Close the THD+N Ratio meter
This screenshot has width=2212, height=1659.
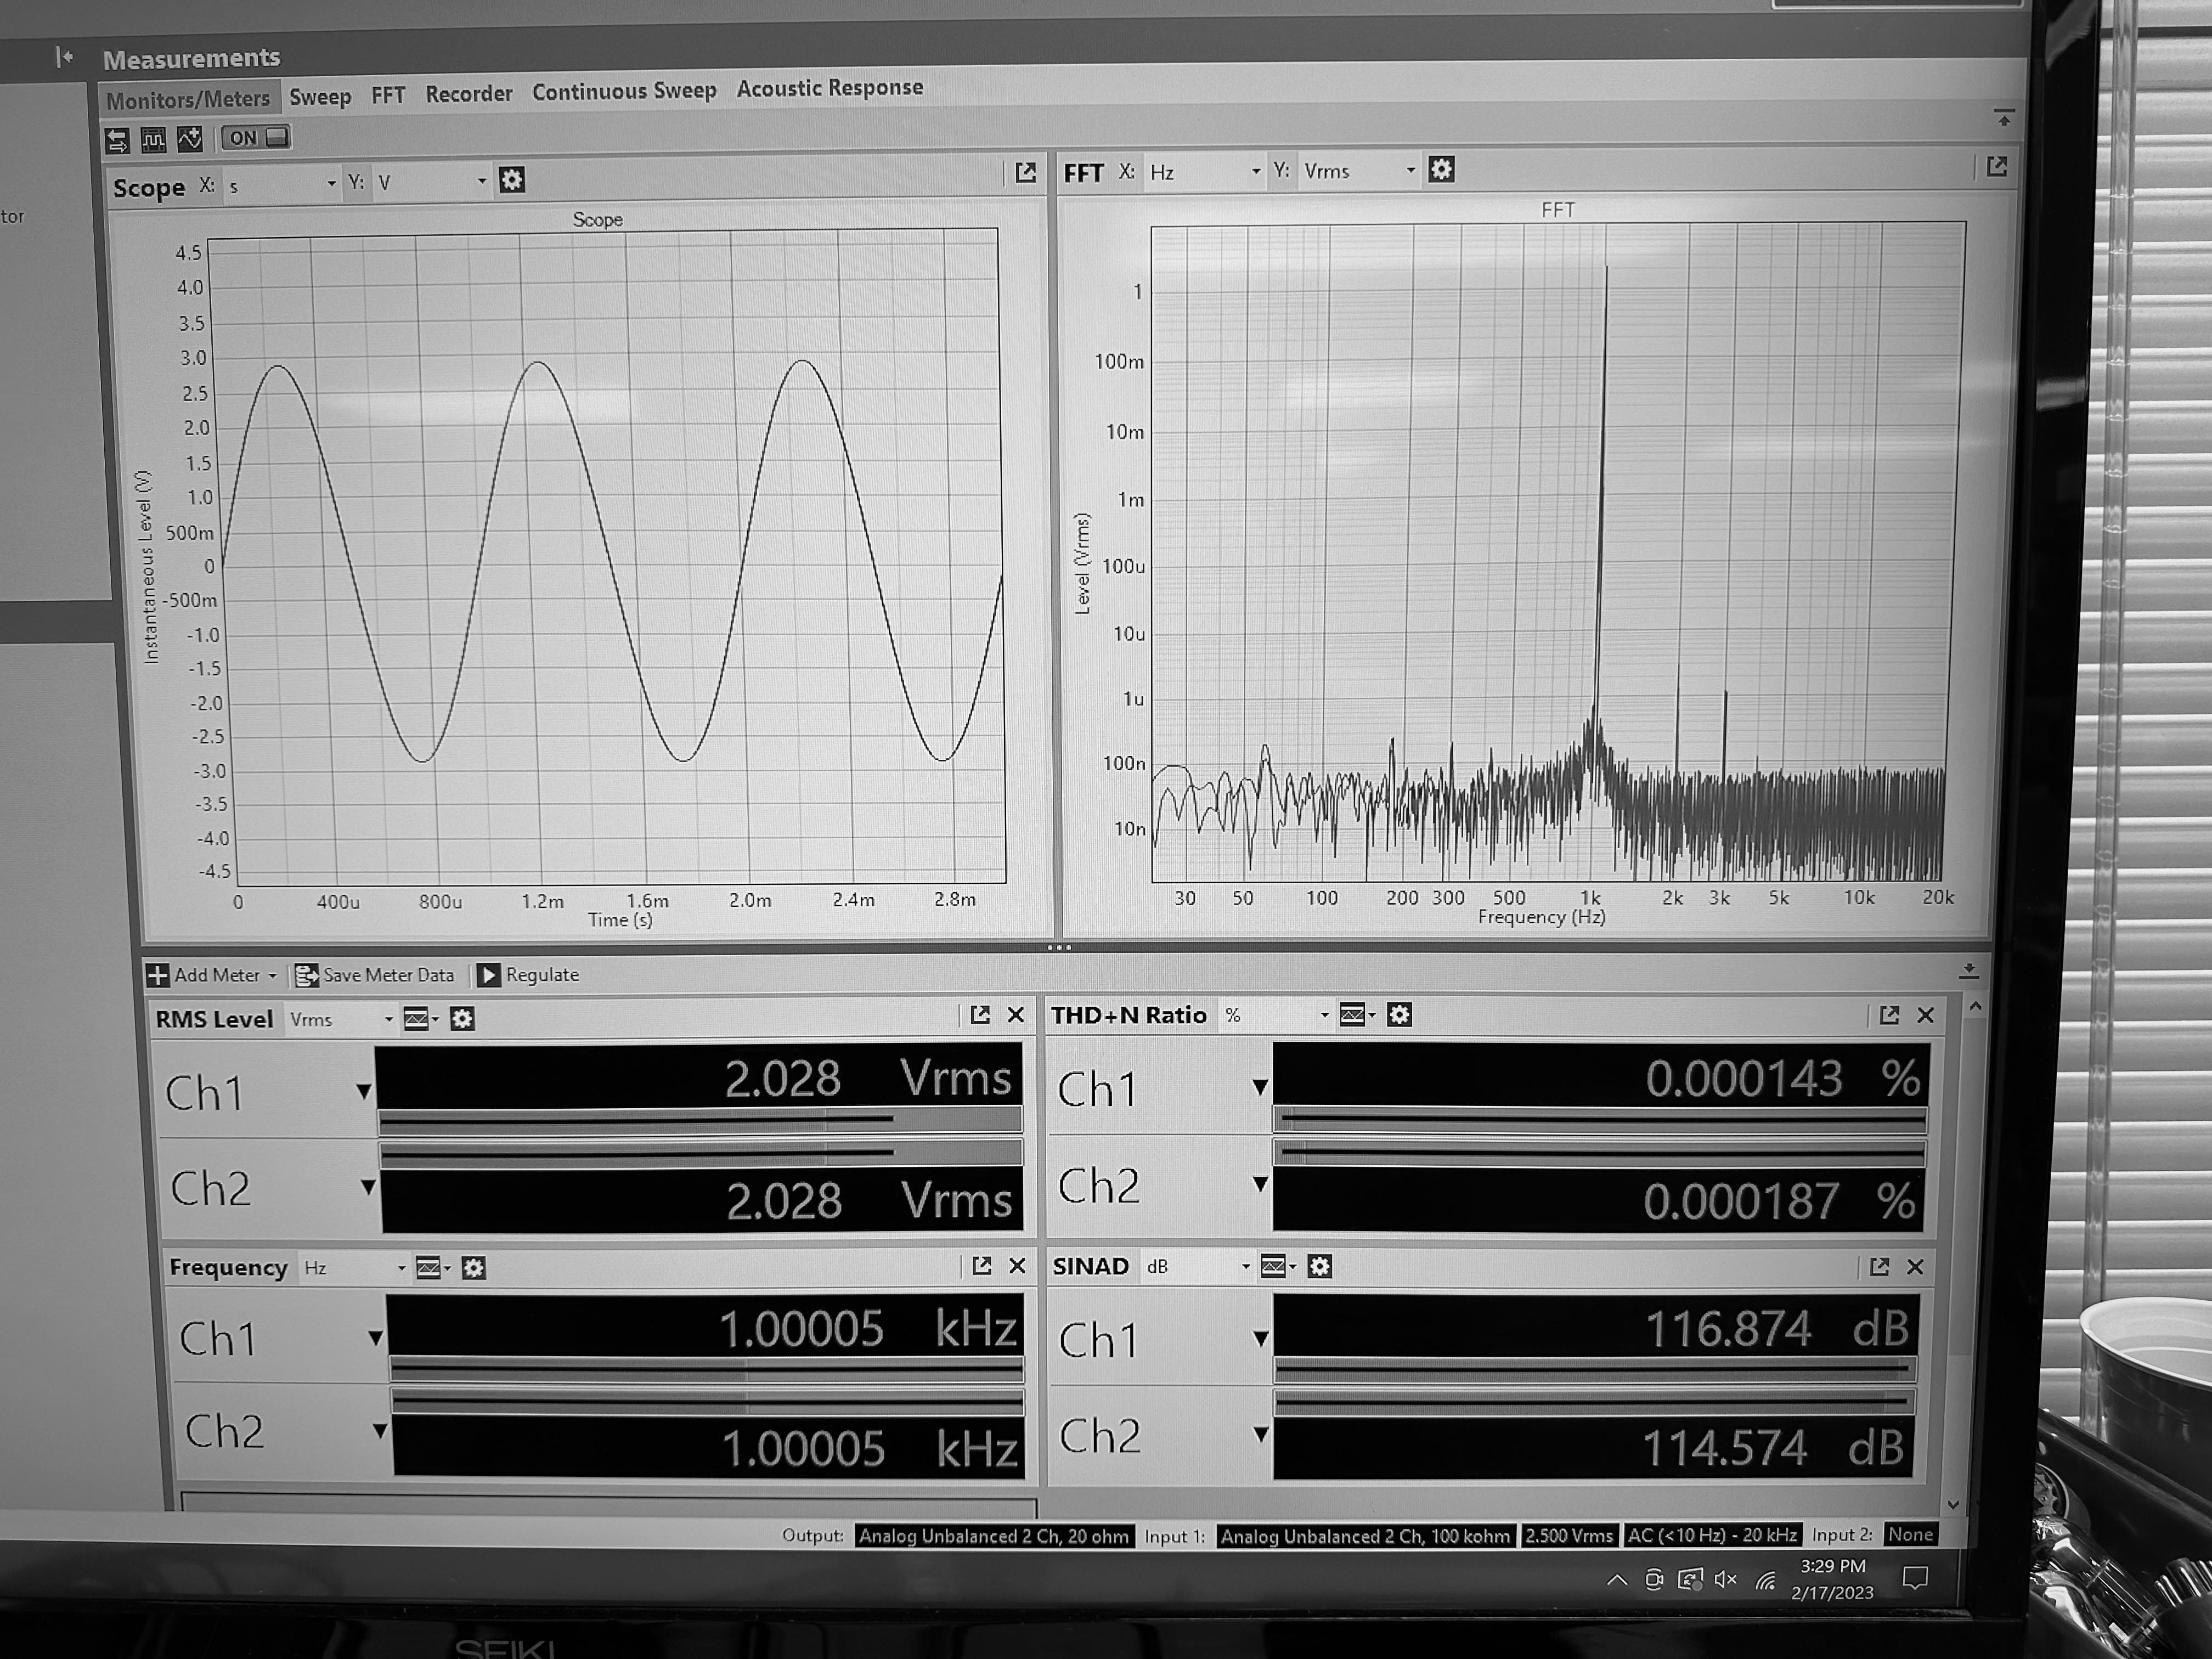pos(1925,1015)
